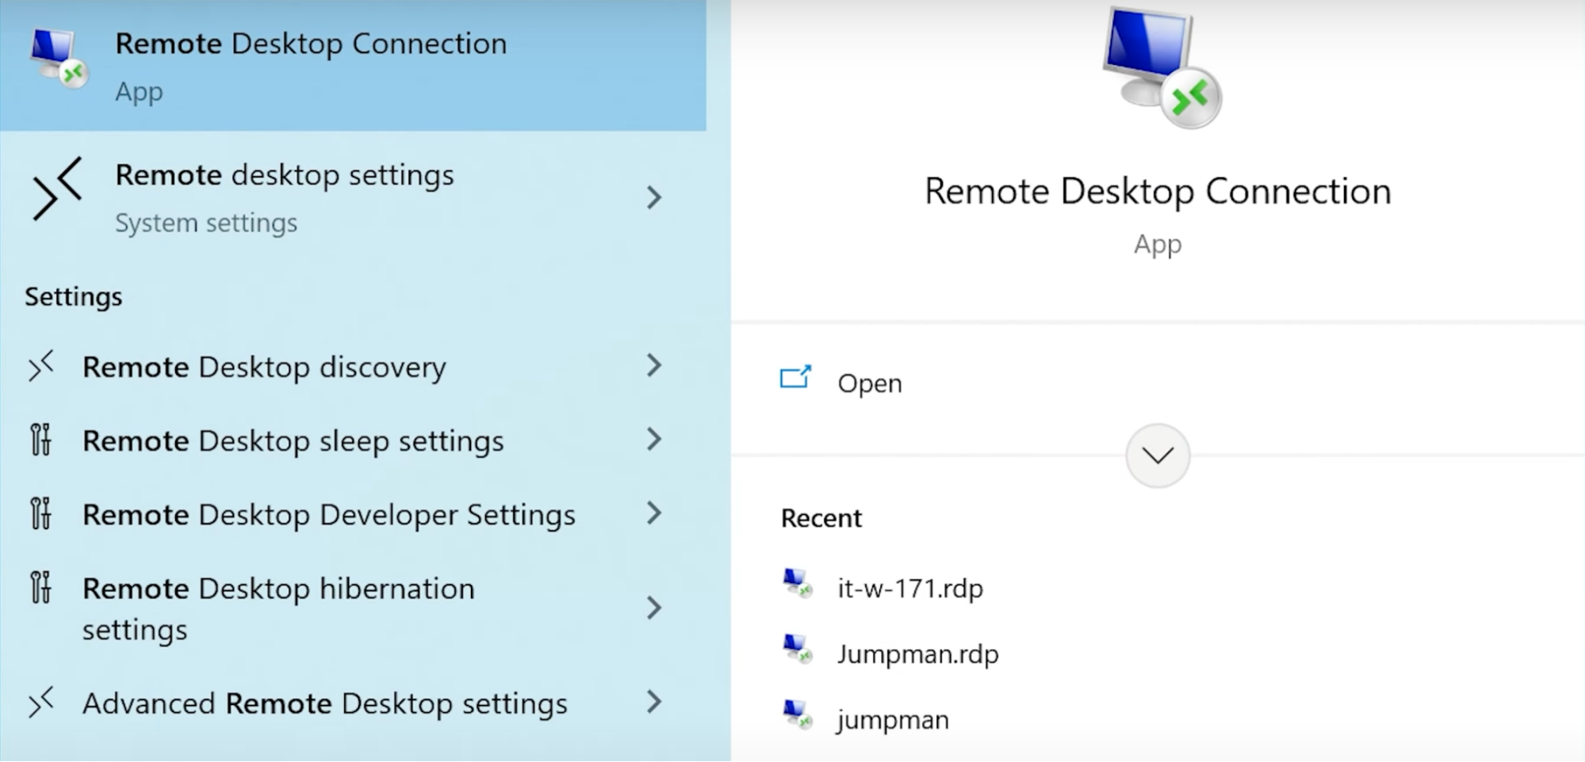Click the it-w-171.rdp file icon
This screenshot has width=1585, height=762.
798,584
